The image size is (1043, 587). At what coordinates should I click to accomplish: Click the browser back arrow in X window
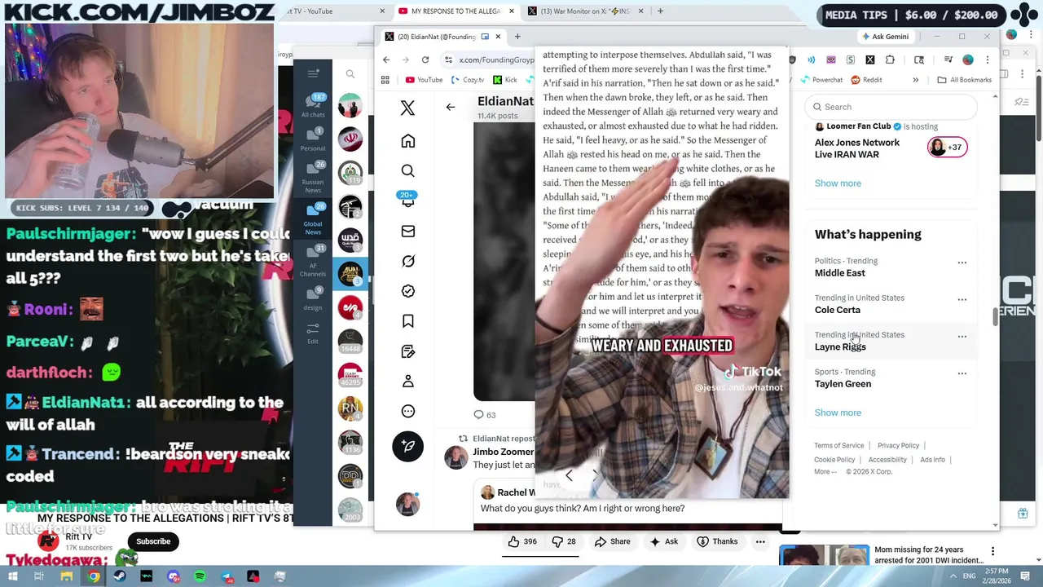point(386,60)
